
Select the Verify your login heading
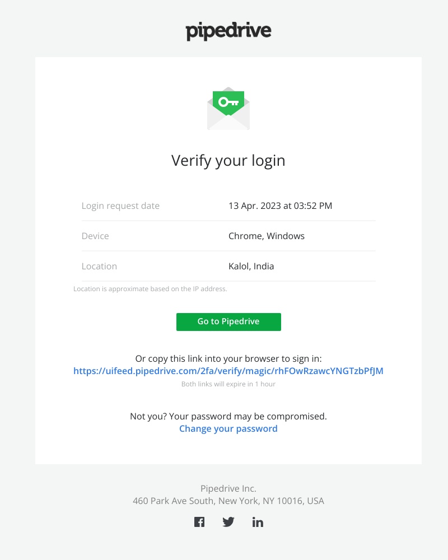tap(228, 161)
